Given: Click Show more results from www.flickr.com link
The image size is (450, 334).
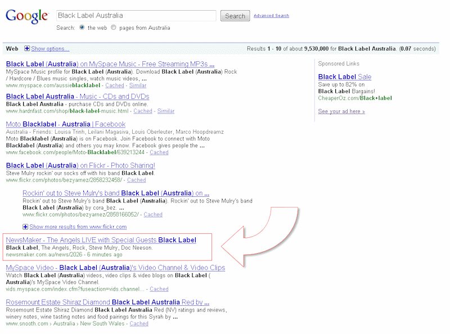Looking at the screenshot, I should coord(78,227).
